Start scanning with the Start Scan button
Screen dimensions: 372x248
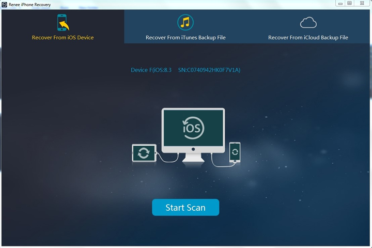click(185, 207)
